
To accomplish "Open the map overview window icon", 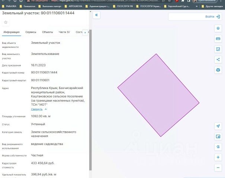I will point(218,136).
